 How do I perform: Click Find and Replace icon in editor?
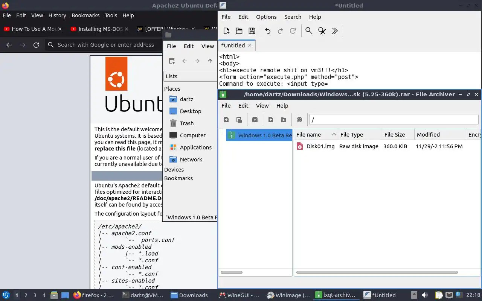pyautogui.click(x=322, y=31)
